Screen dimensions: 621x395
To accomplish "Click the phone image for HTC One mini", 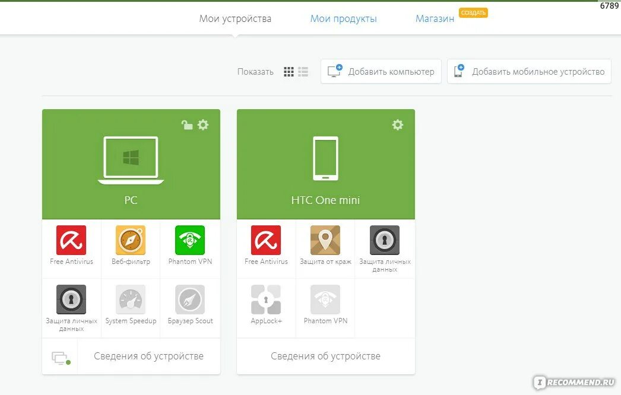I will click(325, 158).
